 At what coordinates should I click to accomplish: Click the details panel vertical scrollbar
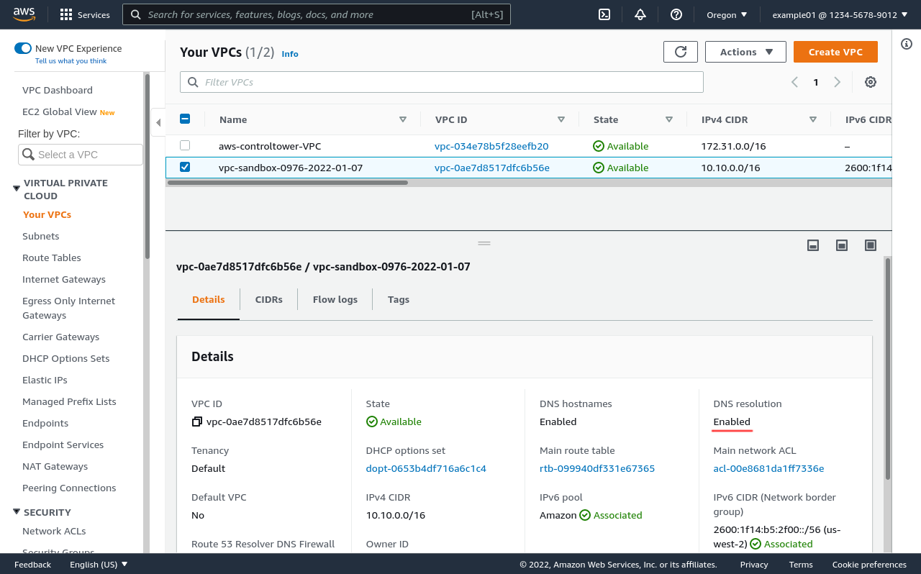coord(888,368)
